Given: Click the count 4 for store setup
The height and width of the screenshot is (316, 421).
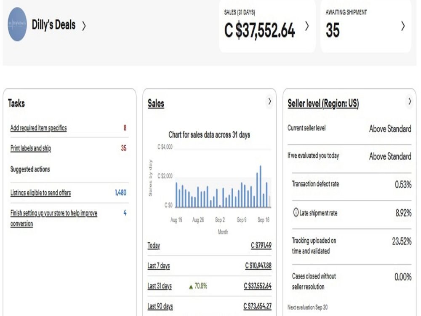Looking at the screenshot, I should pyautogui.click(x=125, y=213).
